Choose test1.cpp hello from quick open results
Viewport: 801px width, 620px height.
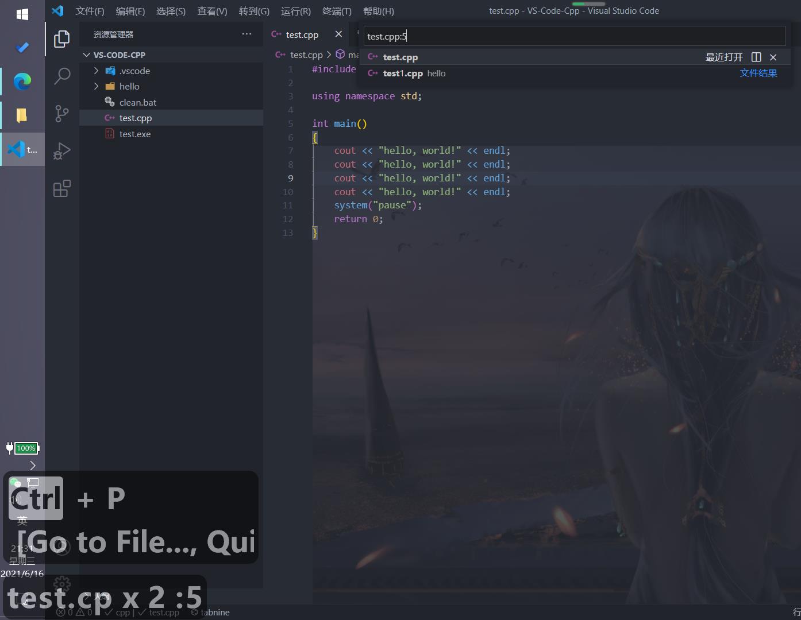coord(575,73)
